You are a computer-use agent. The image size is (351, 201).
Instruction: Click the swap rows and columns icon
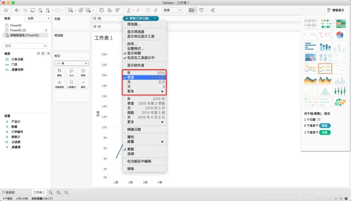(x=102, y=10)
